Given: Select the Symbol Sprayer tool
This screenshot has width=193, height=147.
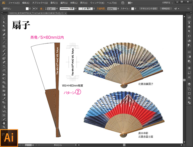Looking at the screenshot, I should pos(4,107).
